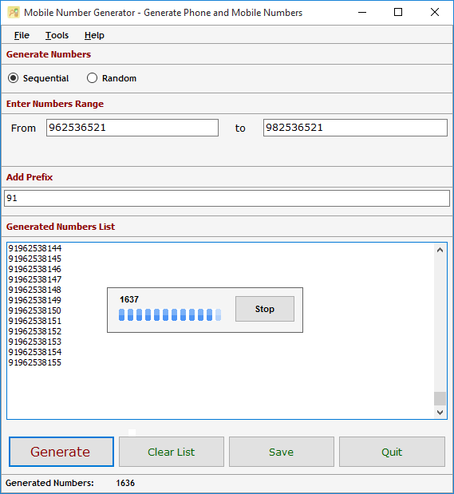Save the generated numbers list
This screenshot has width=454, height=494.
pyautogui.click(x=282, y=452)
